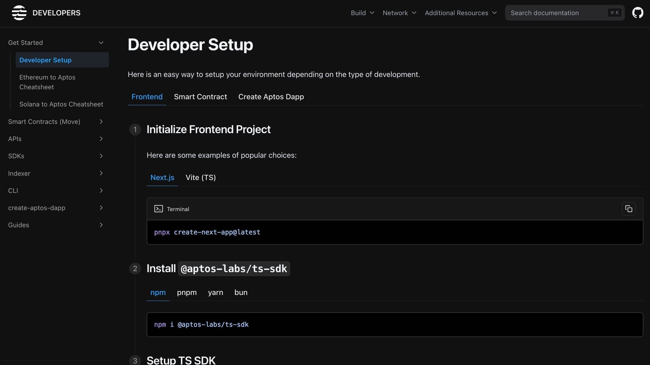Click the DEVELOPERS home link
The height and width of the screenshot is (365, 650).
click(x=56, y=13)
